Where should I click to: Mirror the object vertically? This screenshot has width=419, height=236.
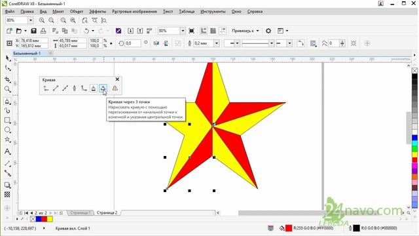pos(166,43)
